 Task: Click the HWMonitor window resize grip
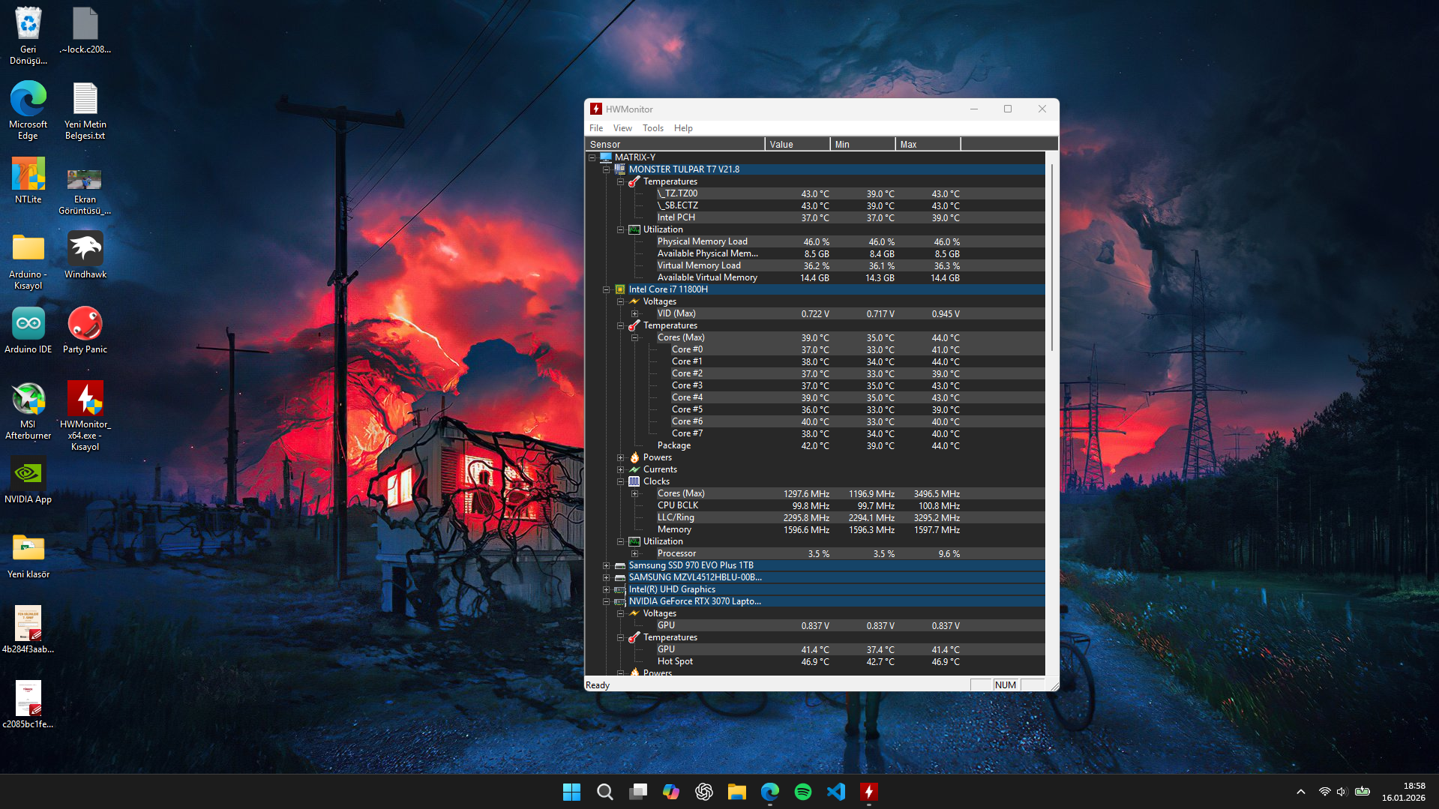1054,686
